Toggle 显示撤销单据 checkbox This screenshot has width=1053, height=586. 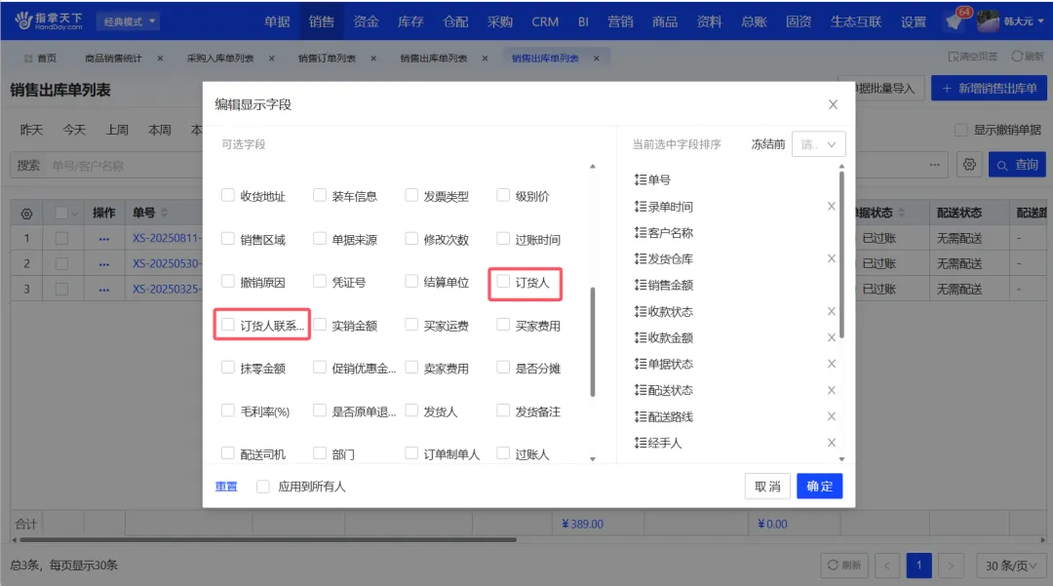960,130
